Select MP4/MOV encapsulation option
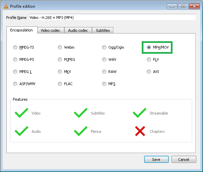 (x=149, y=47)
